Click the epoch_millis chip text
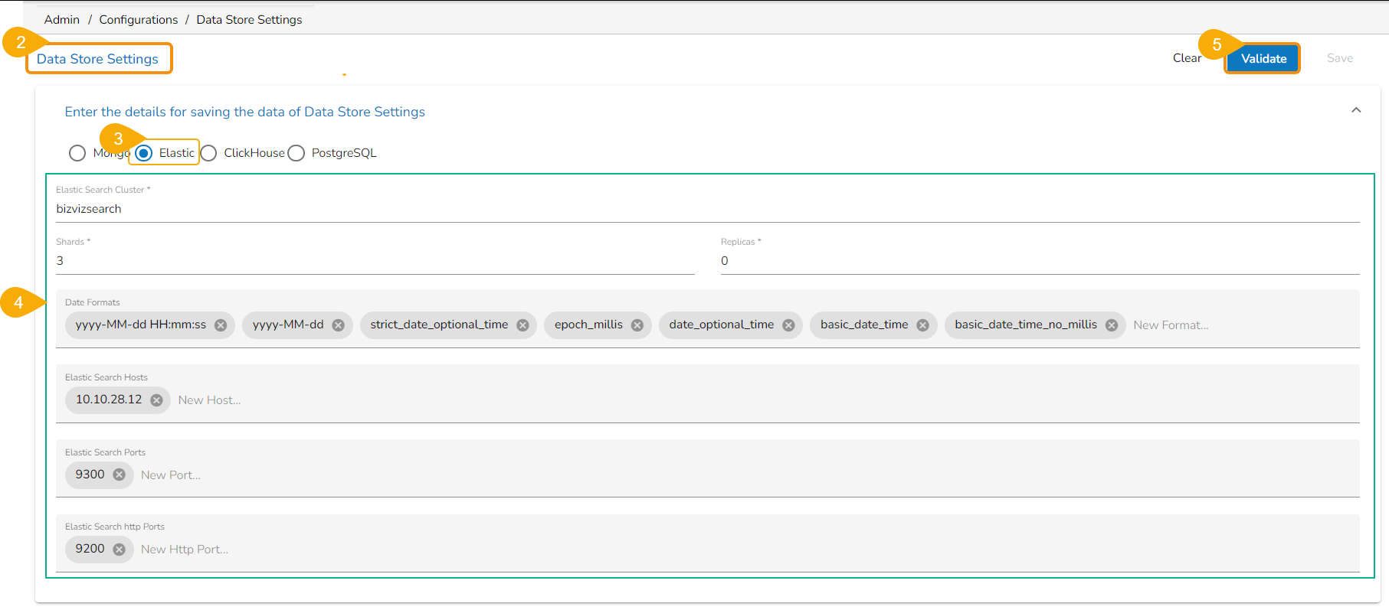The width and height of the screenshot is (1389, 610). 588,325
